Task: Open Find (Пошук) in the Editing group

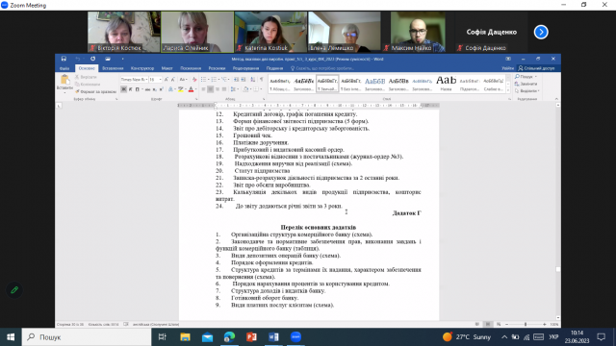Action: click(x=526, y=77)
